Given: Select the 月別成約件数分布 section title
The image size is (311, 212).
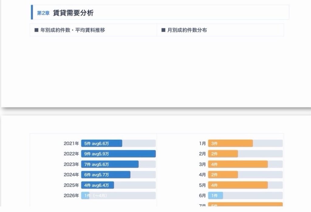Looking at the screenshot, I should pos(187,30).
